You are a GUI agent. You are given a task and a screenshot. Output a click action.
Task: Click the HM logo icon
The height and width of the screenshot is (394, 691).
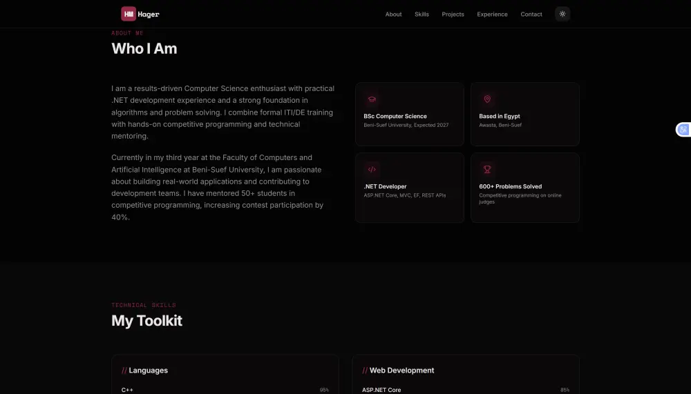[129, 14]
